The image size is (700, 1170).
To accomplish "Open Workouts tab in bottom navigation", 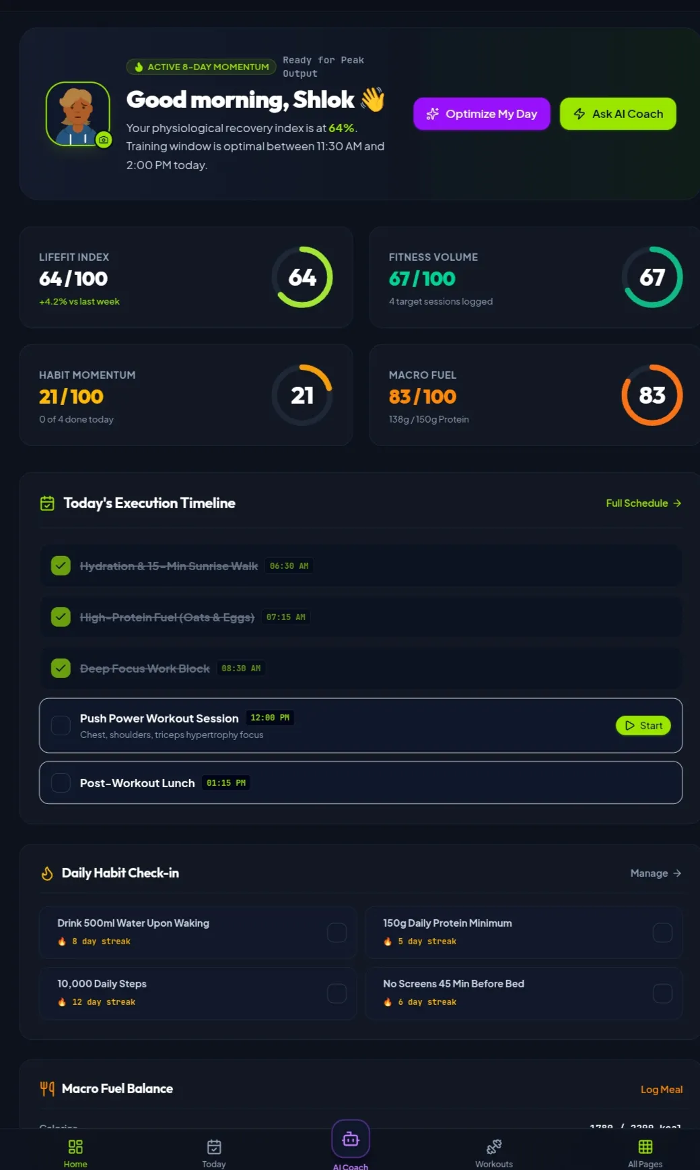I will (x=494, y=1153).
